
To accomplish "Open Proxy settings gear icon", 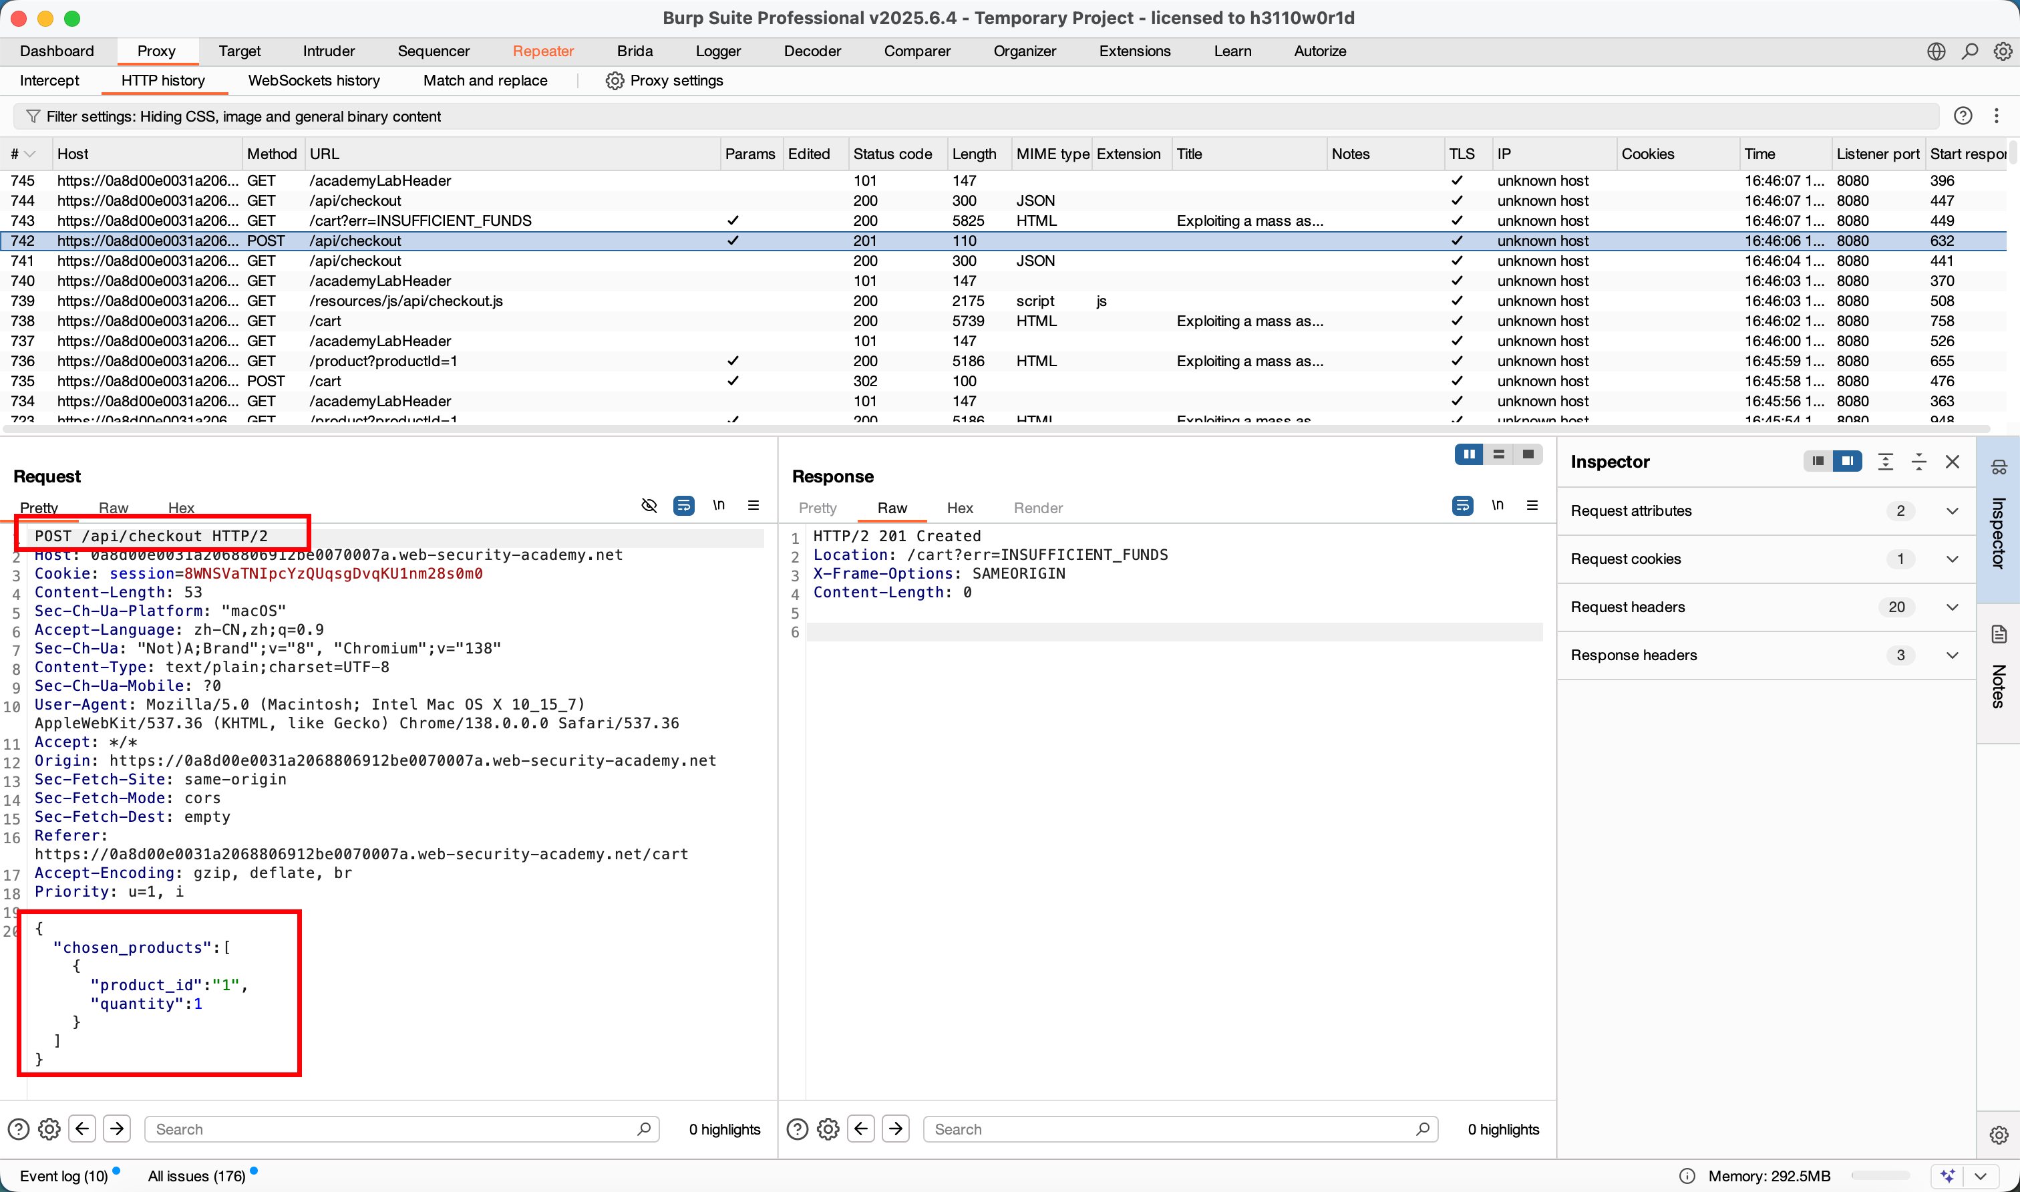I will coord(614,80).
